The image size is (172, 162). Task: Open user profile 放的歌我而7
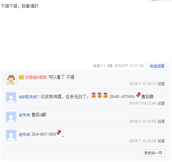29,97
